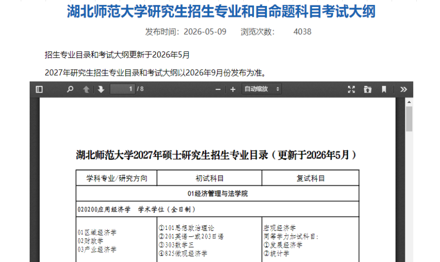Click the open file icon

pyautogui.click(x=368, y=89)
